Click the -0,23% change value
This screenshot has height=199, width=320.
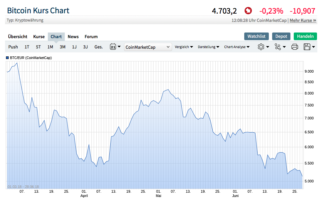[x=271, y=11]
